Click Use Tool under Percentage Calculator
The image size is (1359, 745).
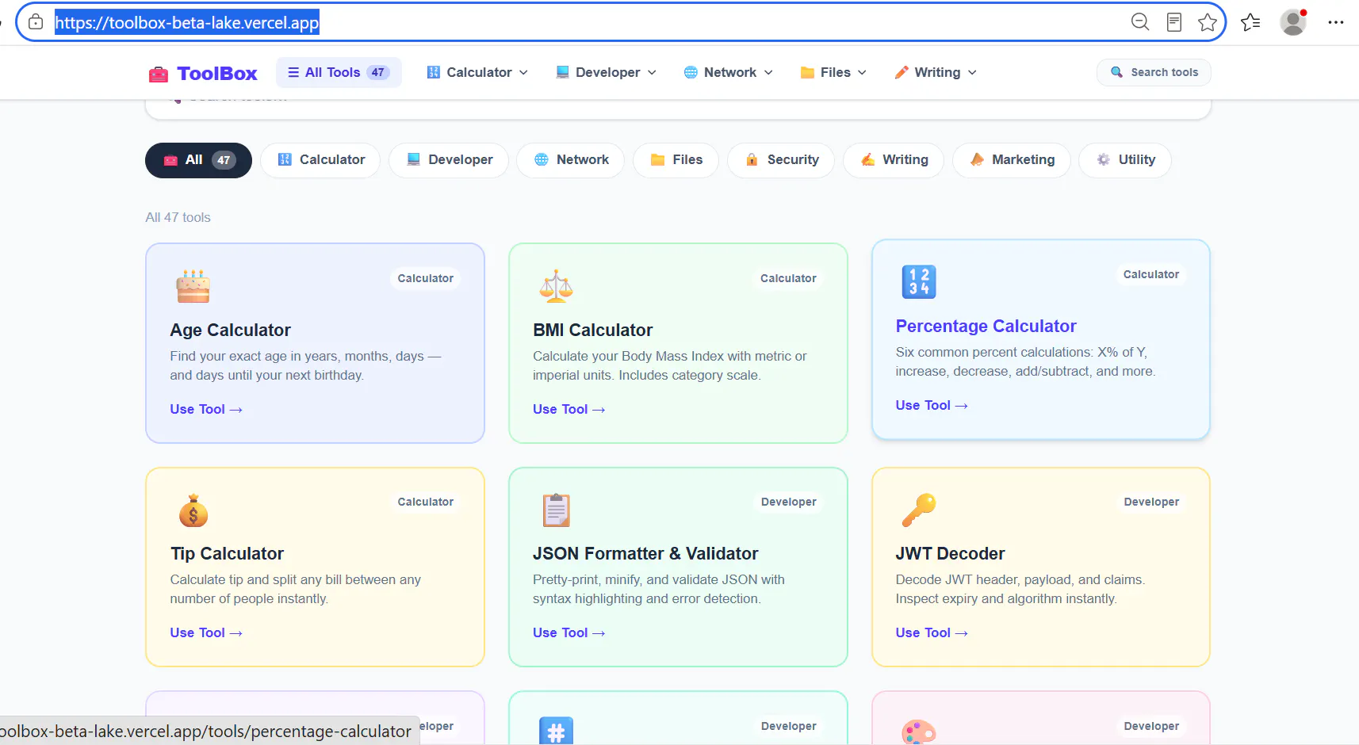click(932, 405)
